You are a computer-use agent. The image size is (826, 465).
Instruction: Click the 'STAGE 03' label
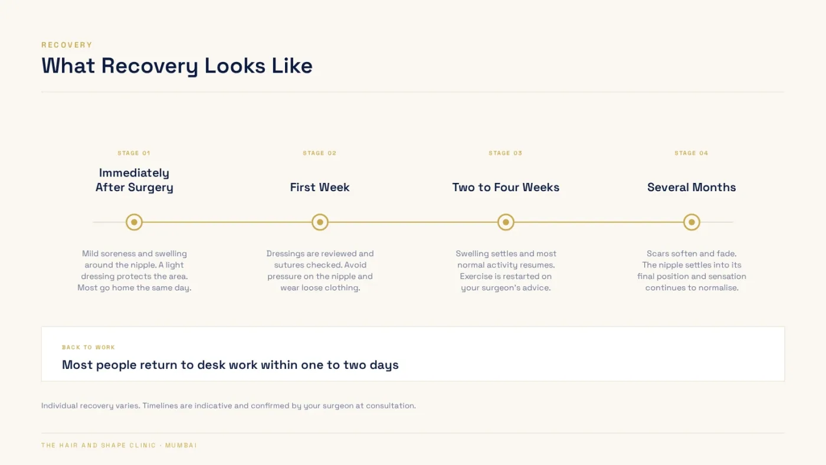[x=506, y=153]
